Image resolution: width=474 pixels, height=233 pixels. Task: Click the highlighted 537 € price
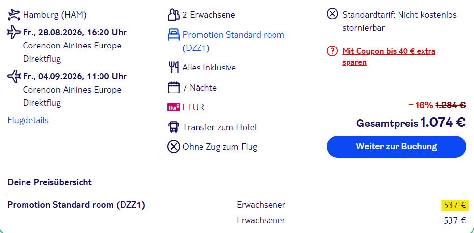(455, 205)
